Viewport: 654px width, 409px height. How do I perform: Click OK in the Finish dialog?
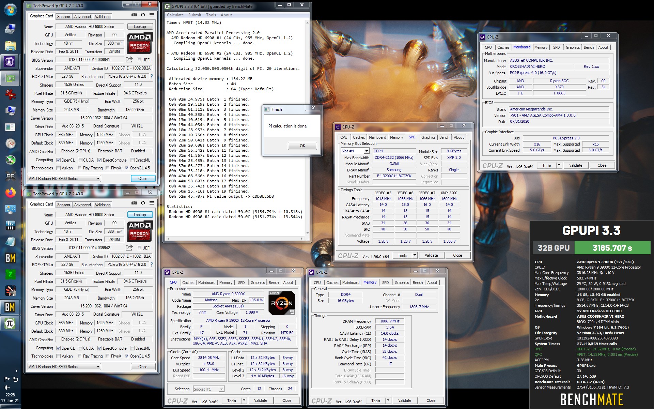coord(302,146)
